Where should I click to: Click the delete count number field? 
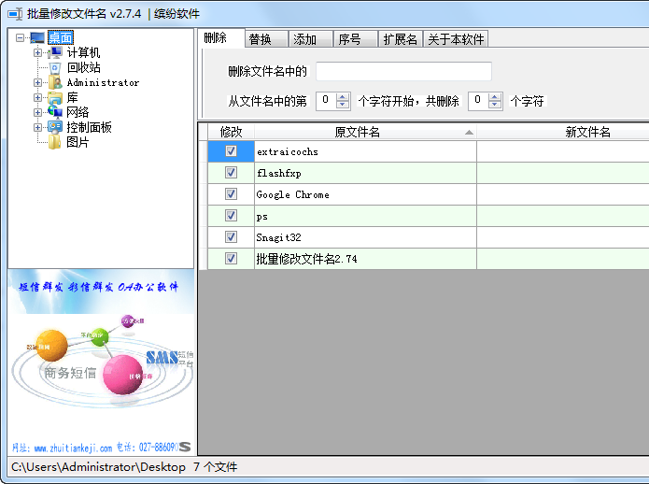click(x=478, y=101)
